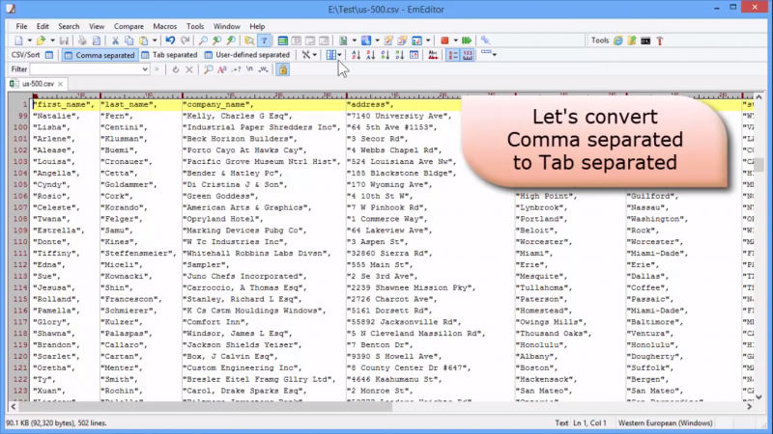
Task: Click line number 110 in the gutter
Action: click(x=20, y=242)
